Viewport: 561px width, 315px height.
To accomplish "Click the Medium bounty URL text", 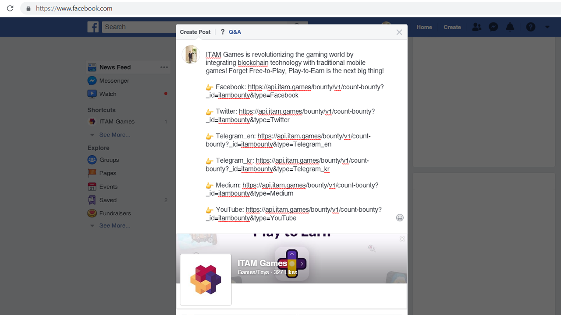I will 292,189.
